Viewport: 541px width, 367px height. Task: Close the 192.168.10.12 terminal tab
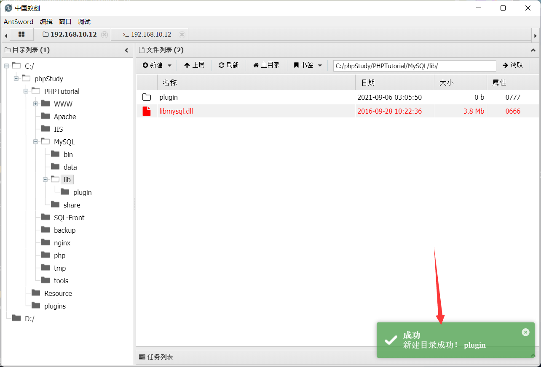tap(182, 35)
